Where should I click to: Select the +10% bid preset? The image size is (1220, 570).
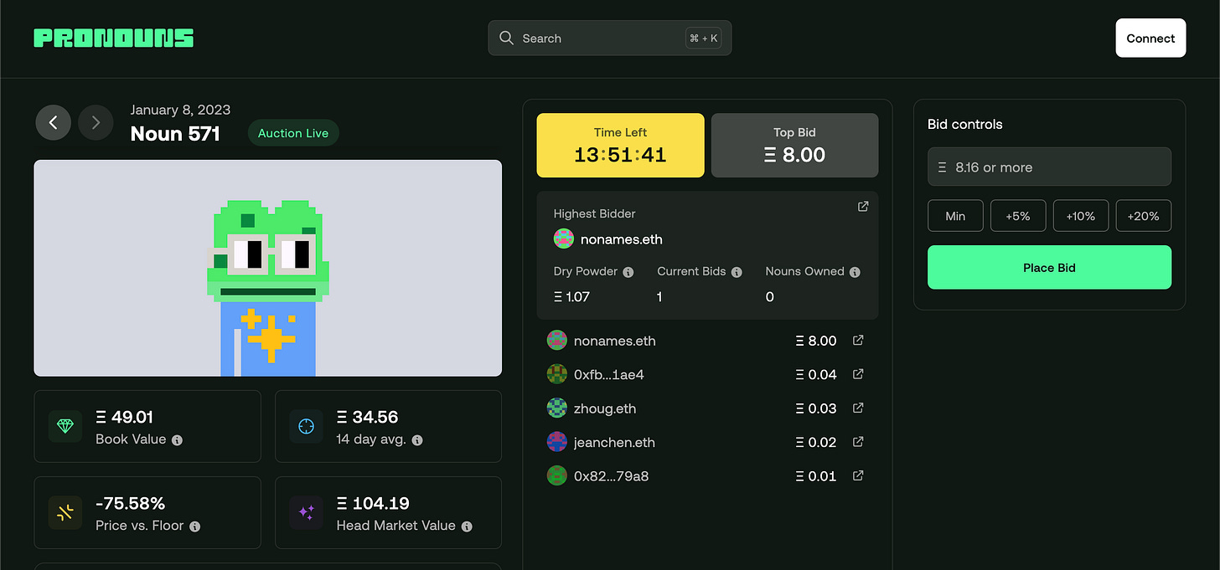[1081, 216]
